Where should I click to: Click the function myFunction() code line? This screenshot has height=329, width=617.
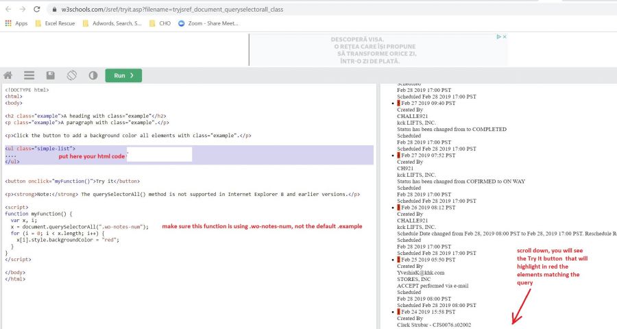38,214
